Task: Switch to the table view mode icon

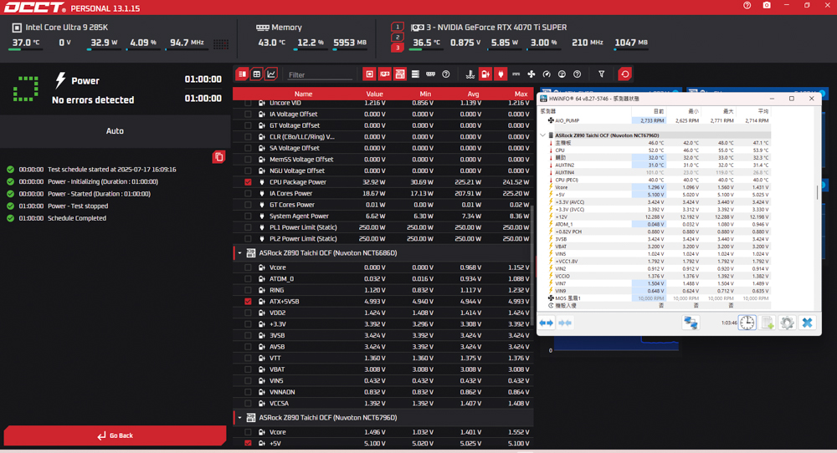Action: pyautogui.click(x=257, y=74)
